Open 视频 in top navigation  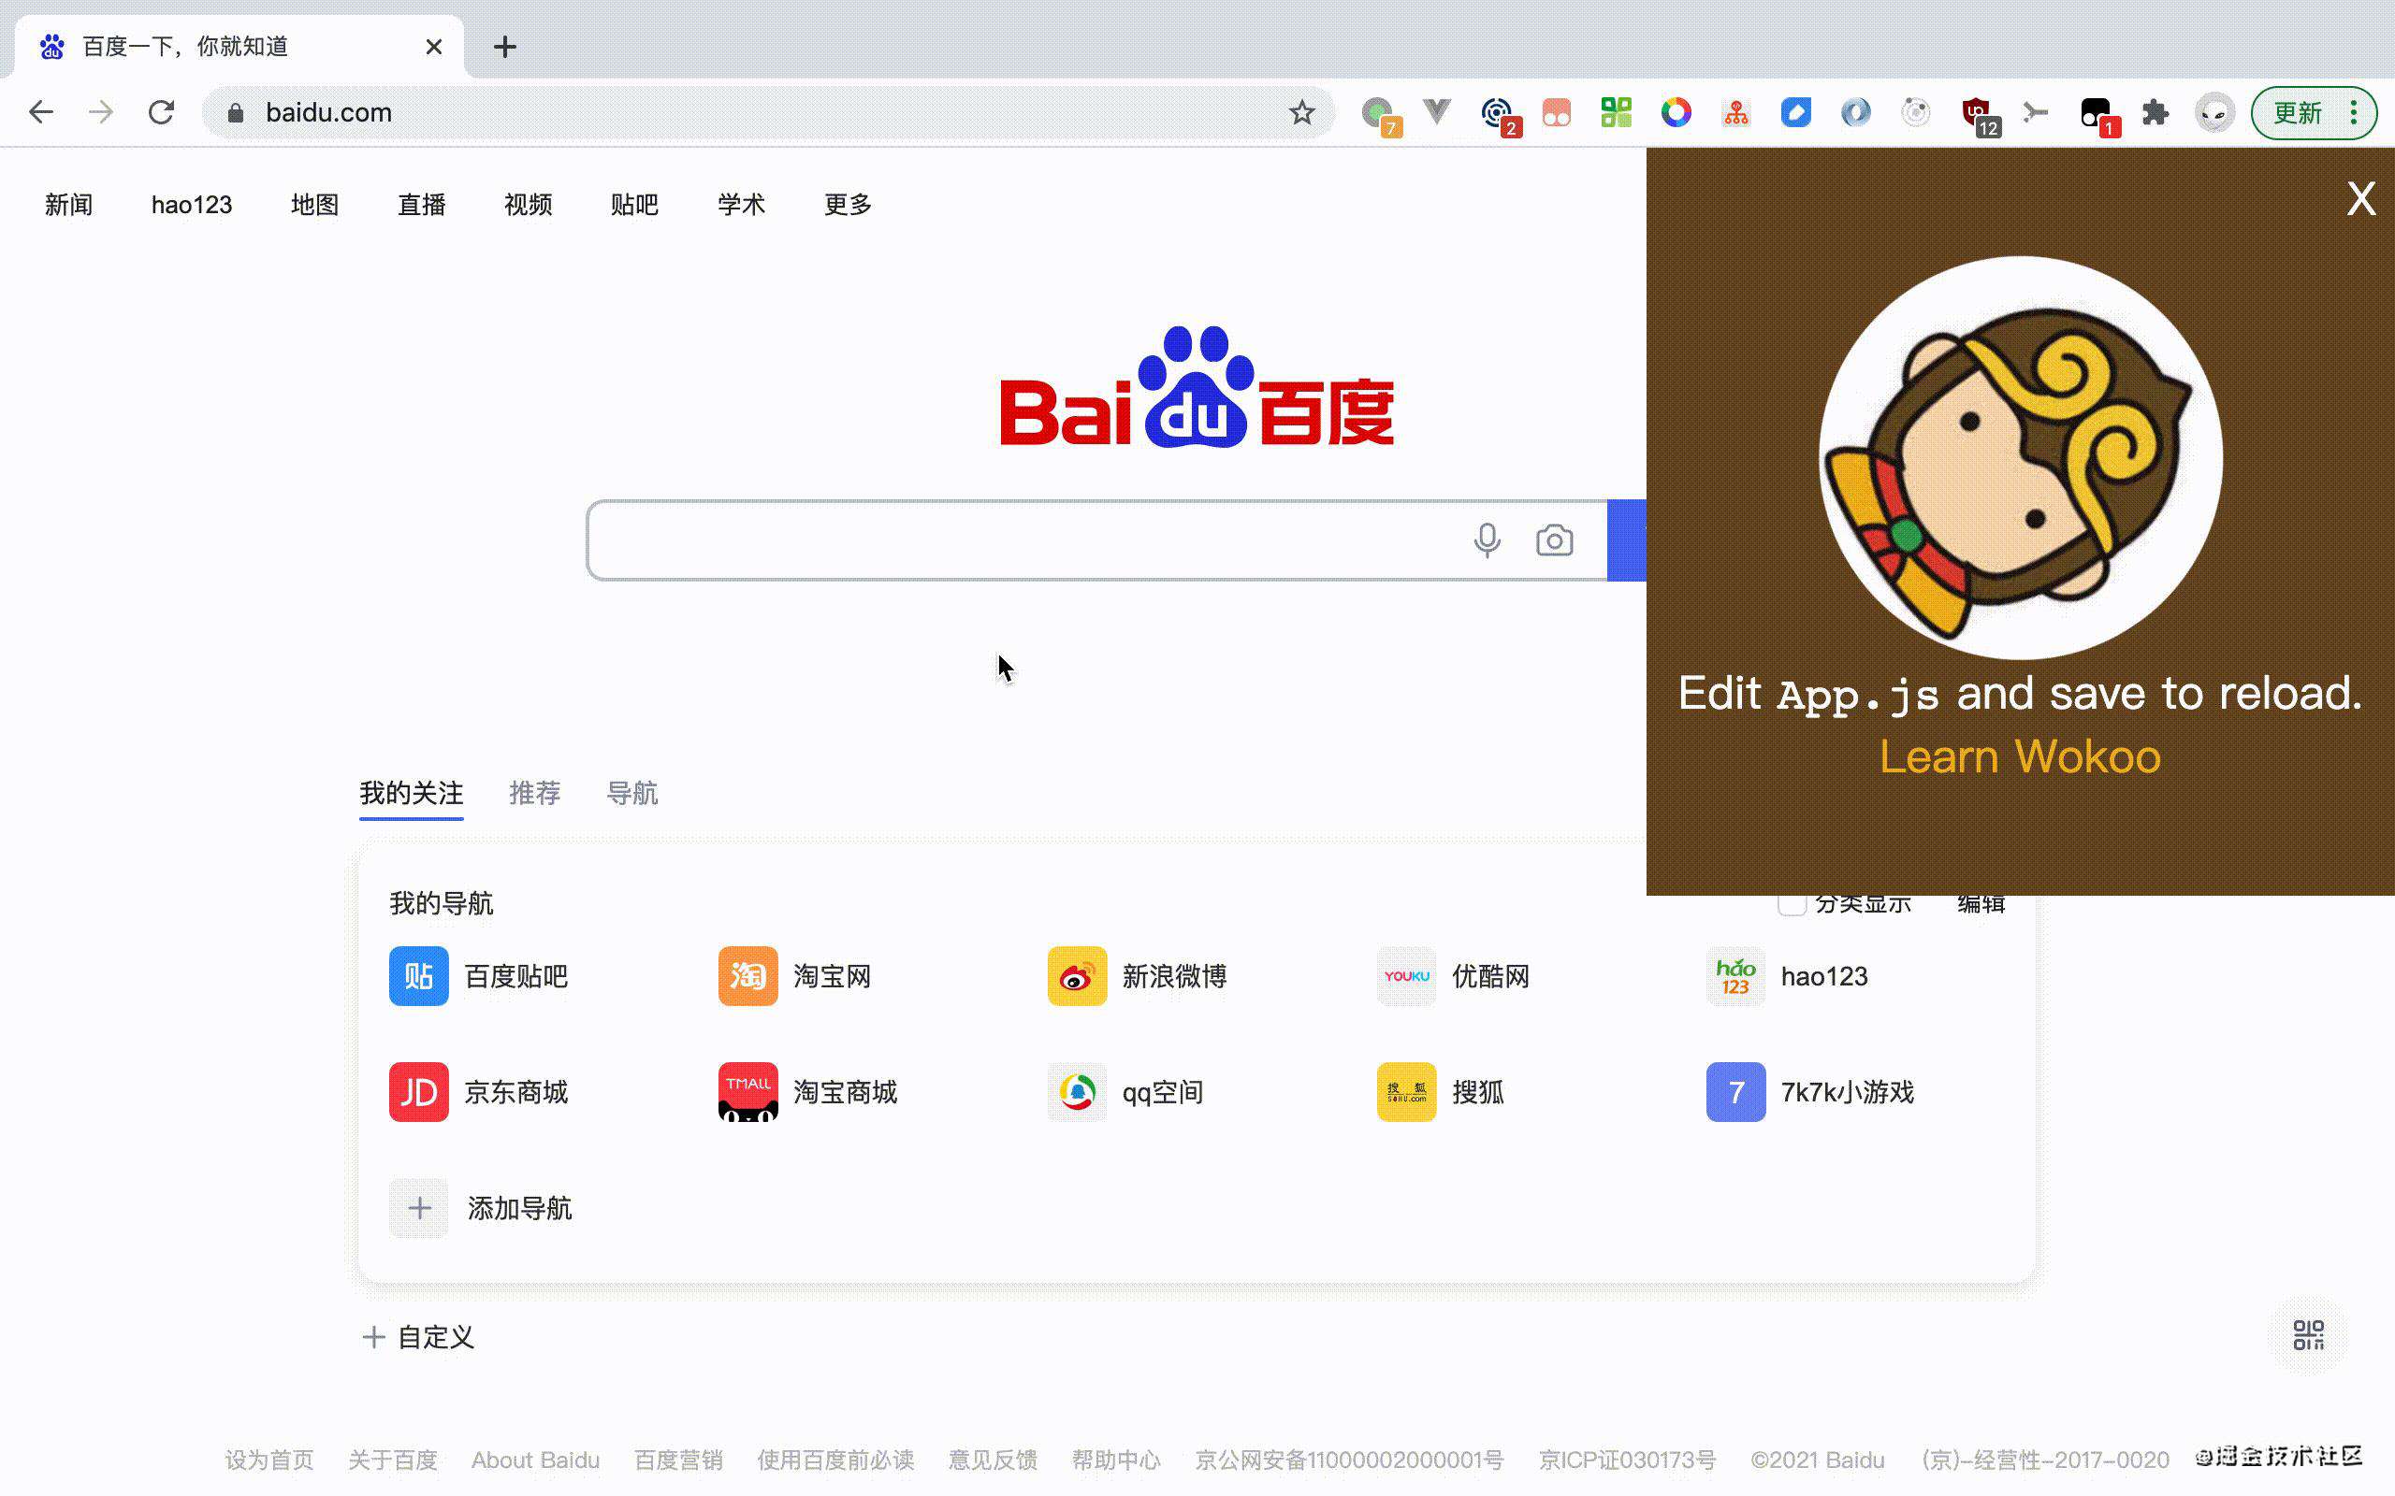point(528,204)
